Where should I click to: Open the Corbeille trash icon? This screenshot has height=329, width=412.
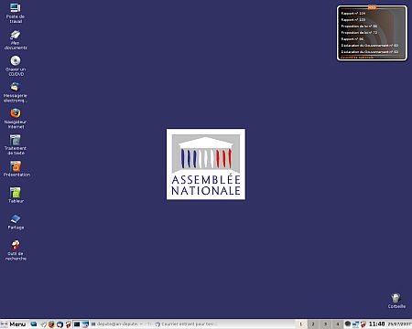tap(396, 301)
